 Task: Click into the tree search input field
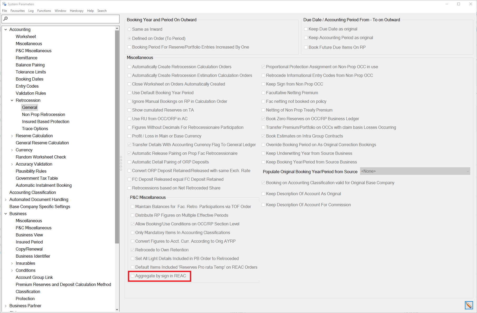(63, 19)
